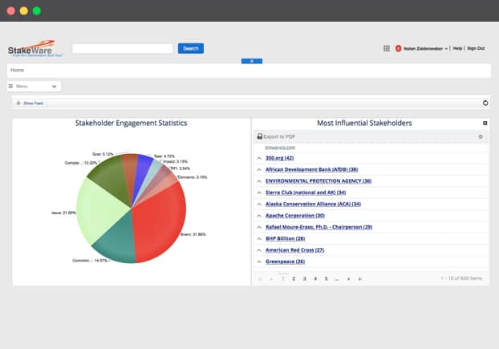The width and height of the screenshot is (499, 349).
Task: Go to page 3 of stakeholders
Action: 304,278
